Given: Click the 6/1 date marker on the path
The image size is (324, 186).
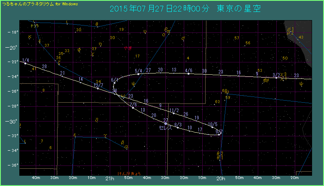Looking at the screenshot, I should (114, 83).
